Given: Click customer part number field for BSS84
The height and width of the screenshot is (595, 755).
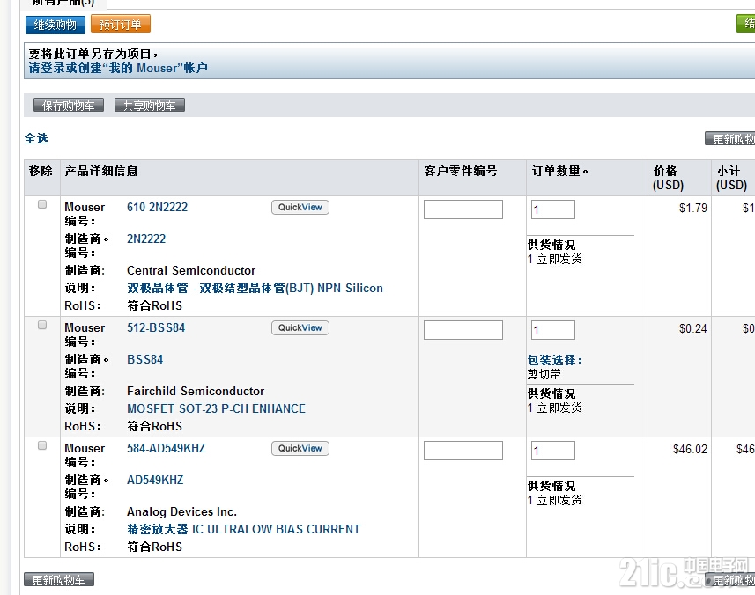Looking at the screenshot, I should pyautogui.click(x=463, y=330).
